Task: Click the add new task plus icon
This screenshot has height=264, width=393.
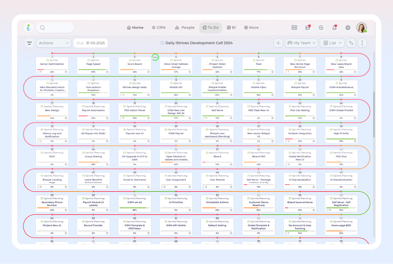Action: [278, 43]
